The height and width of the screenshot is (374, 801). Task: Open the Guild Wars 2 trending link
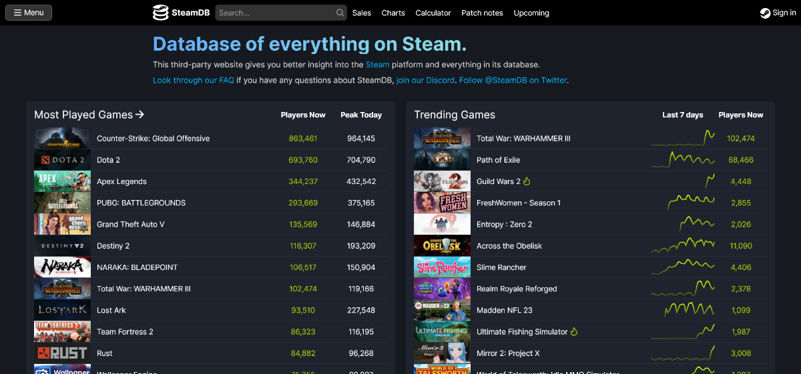pos(498,181)
